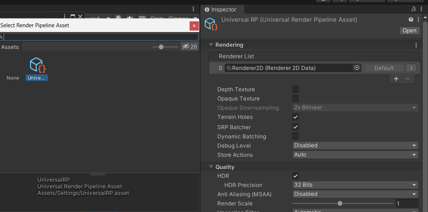The image size is (428, 212).
Task: Select the None option in the asset picker
Action: coord(13,78)
